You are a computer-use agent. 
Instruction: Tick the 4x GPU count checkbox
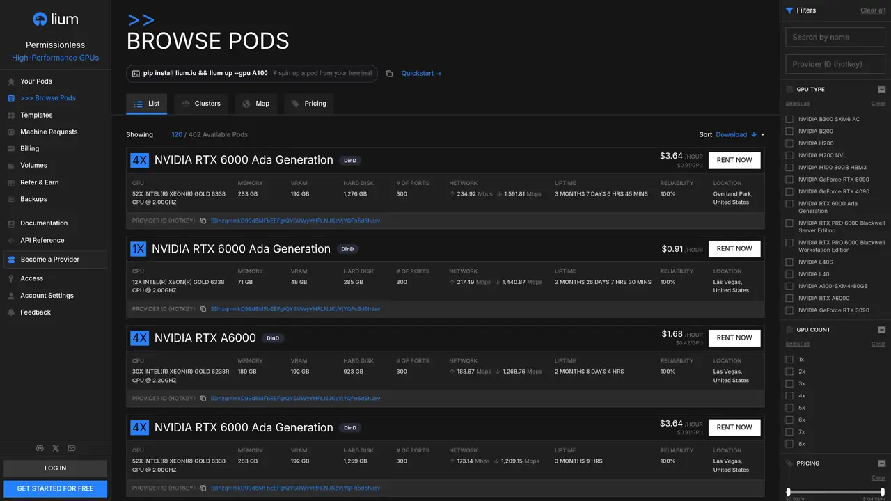pyautogui.click(x=789, y=396)
